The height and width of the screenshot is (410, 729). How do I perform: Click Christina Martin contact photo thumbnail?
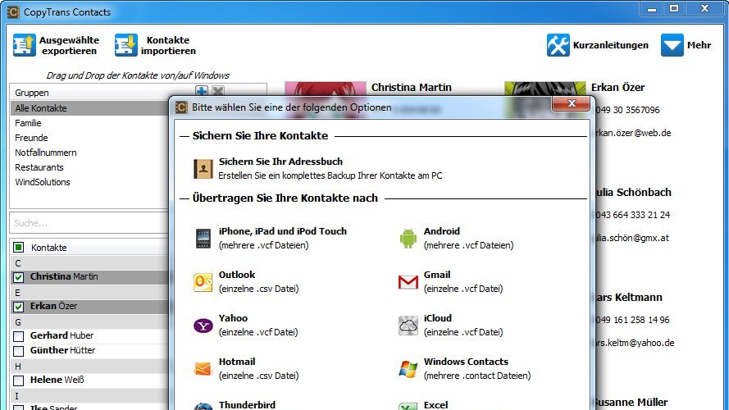coord(326,89)
